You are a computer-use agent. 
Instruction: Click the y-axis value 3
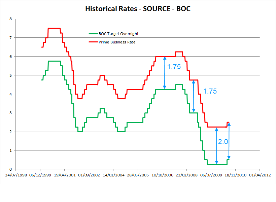(10, 113)
